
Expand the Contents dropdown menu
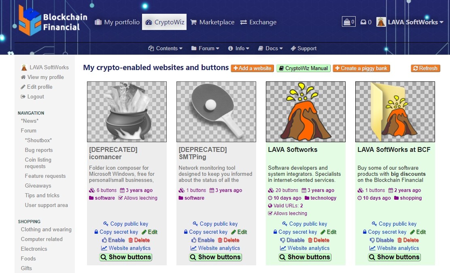pyautogui.click(x=165, y=48)
